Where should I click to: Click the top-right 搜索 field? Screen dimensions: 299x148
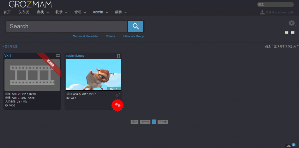point(275,4)
